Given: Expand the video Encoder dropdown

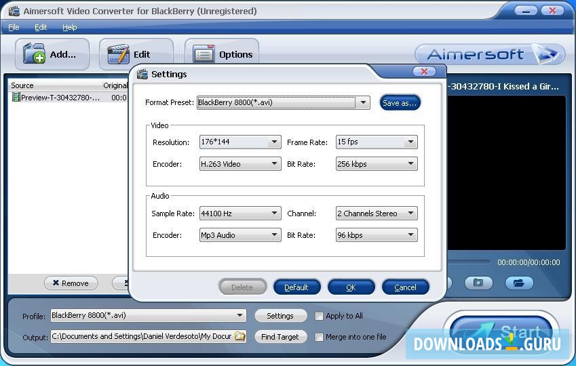Looking at the screenshot, I should pos(274,164).
